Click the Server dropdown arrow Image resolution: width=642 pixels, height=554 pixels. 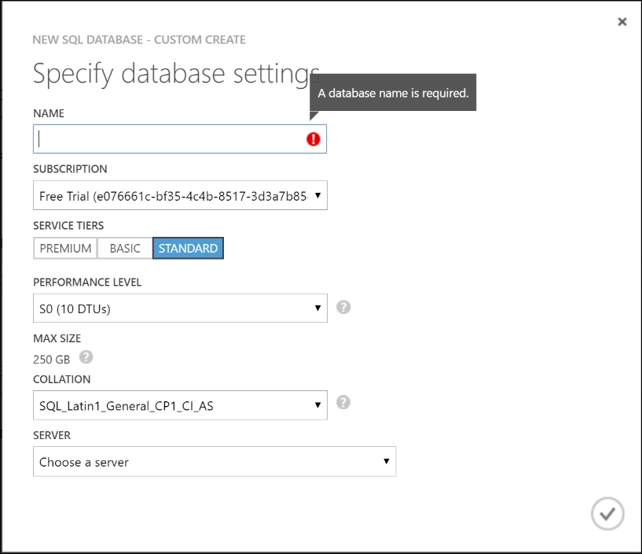pyautogui.click(x=387, y=462)
